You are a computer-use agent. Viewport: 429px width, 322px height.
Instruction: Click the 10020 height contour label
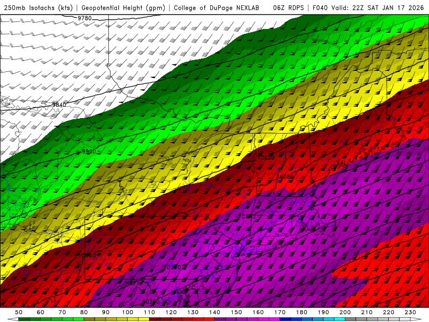(266, 158)
